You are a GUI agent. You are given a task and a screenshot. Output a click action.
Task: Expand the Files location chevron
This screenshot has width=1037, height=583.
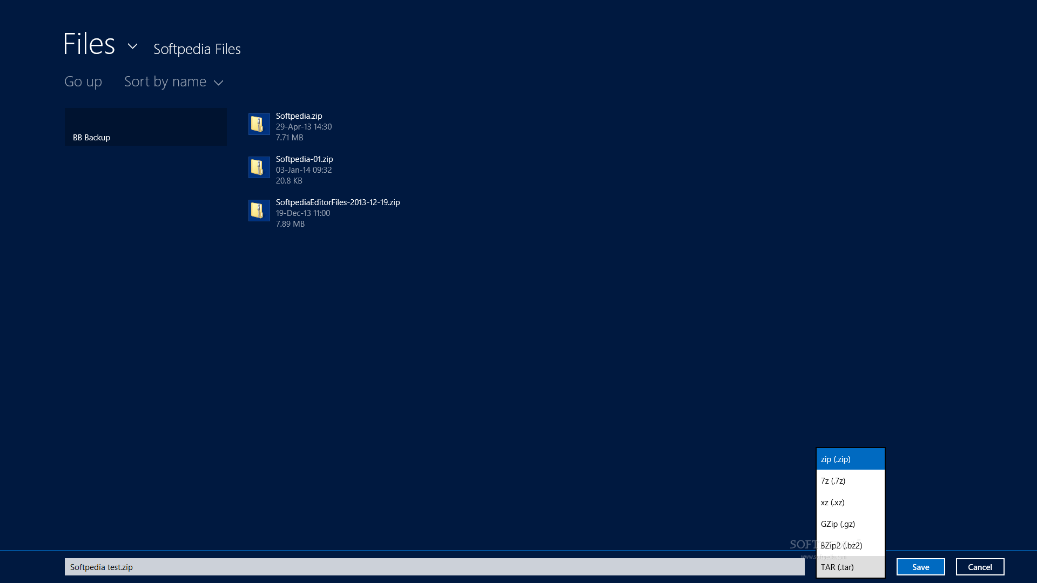[x=132, y=46]
